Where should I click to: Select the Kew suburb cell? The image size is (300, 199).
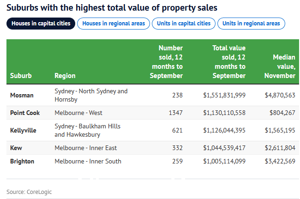16,148
